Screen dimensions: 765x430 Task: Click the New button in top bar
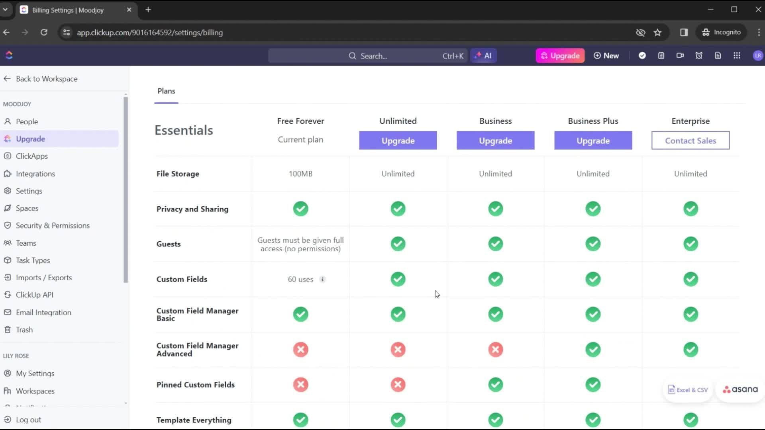point(606,56)
